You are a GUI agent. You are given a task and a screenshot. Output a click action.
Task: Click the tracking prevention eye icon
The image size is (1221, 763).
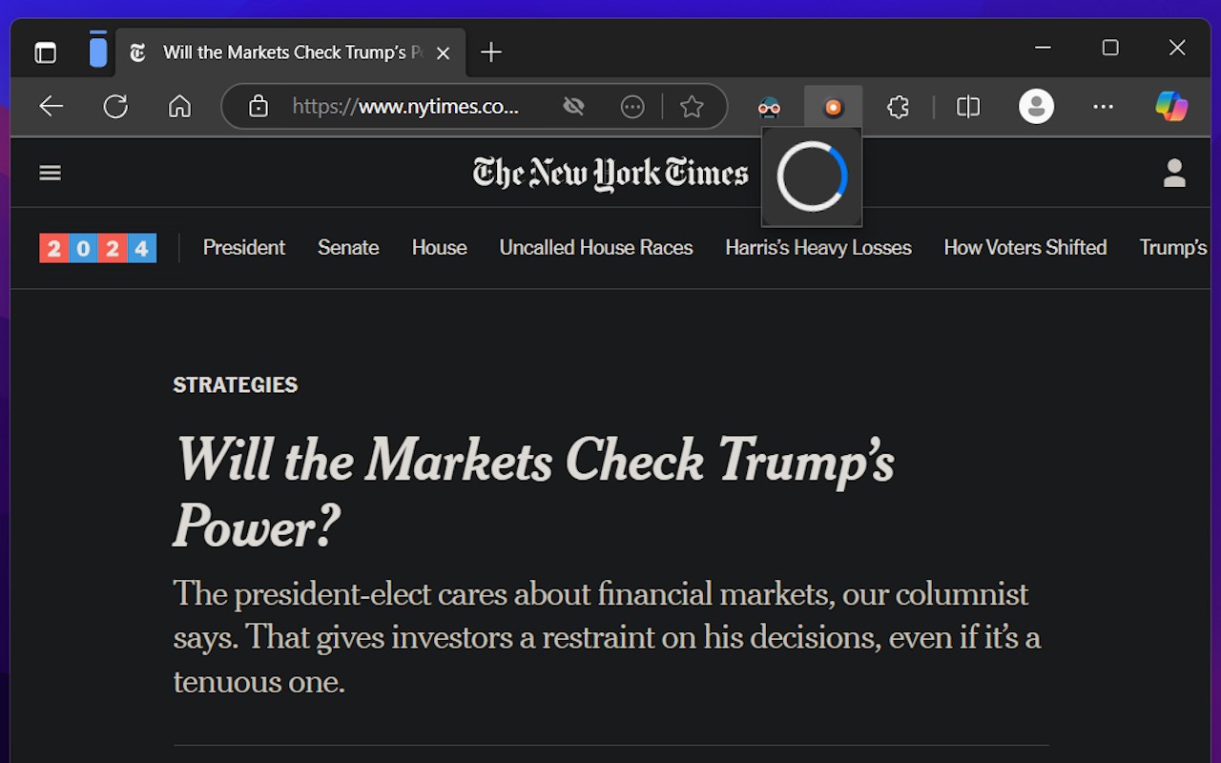click(573, 107)
